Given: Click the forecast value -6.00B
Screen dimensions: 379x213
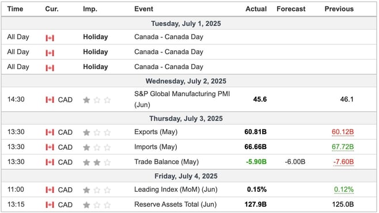Looking at the screenshot, I should click(x=295, y=162).
